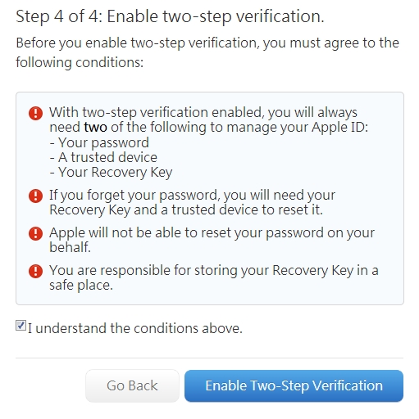419x419 pixels.
Task: Click the '- Your Recovery Key' list line
Action: click(111, 173)
